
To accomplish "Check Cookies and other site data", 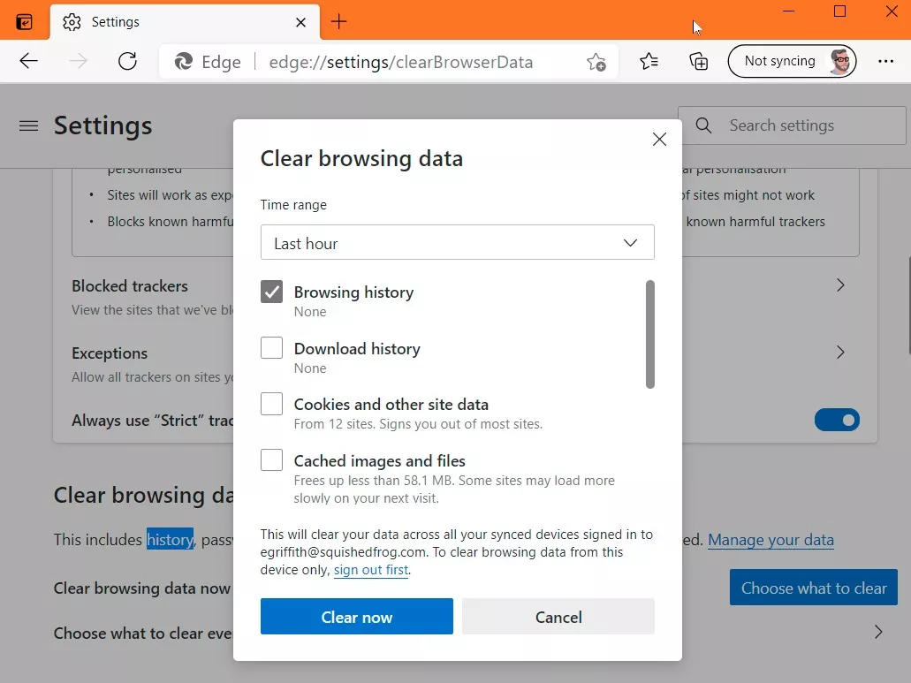I will (x=271, y=403).
